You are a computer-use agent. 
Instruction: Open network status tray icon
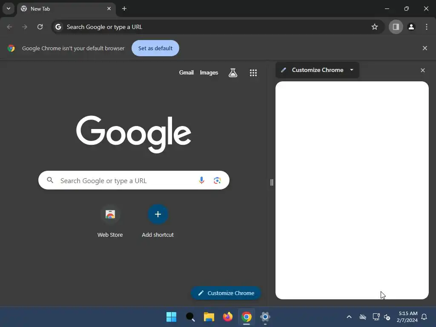[376, 317]
